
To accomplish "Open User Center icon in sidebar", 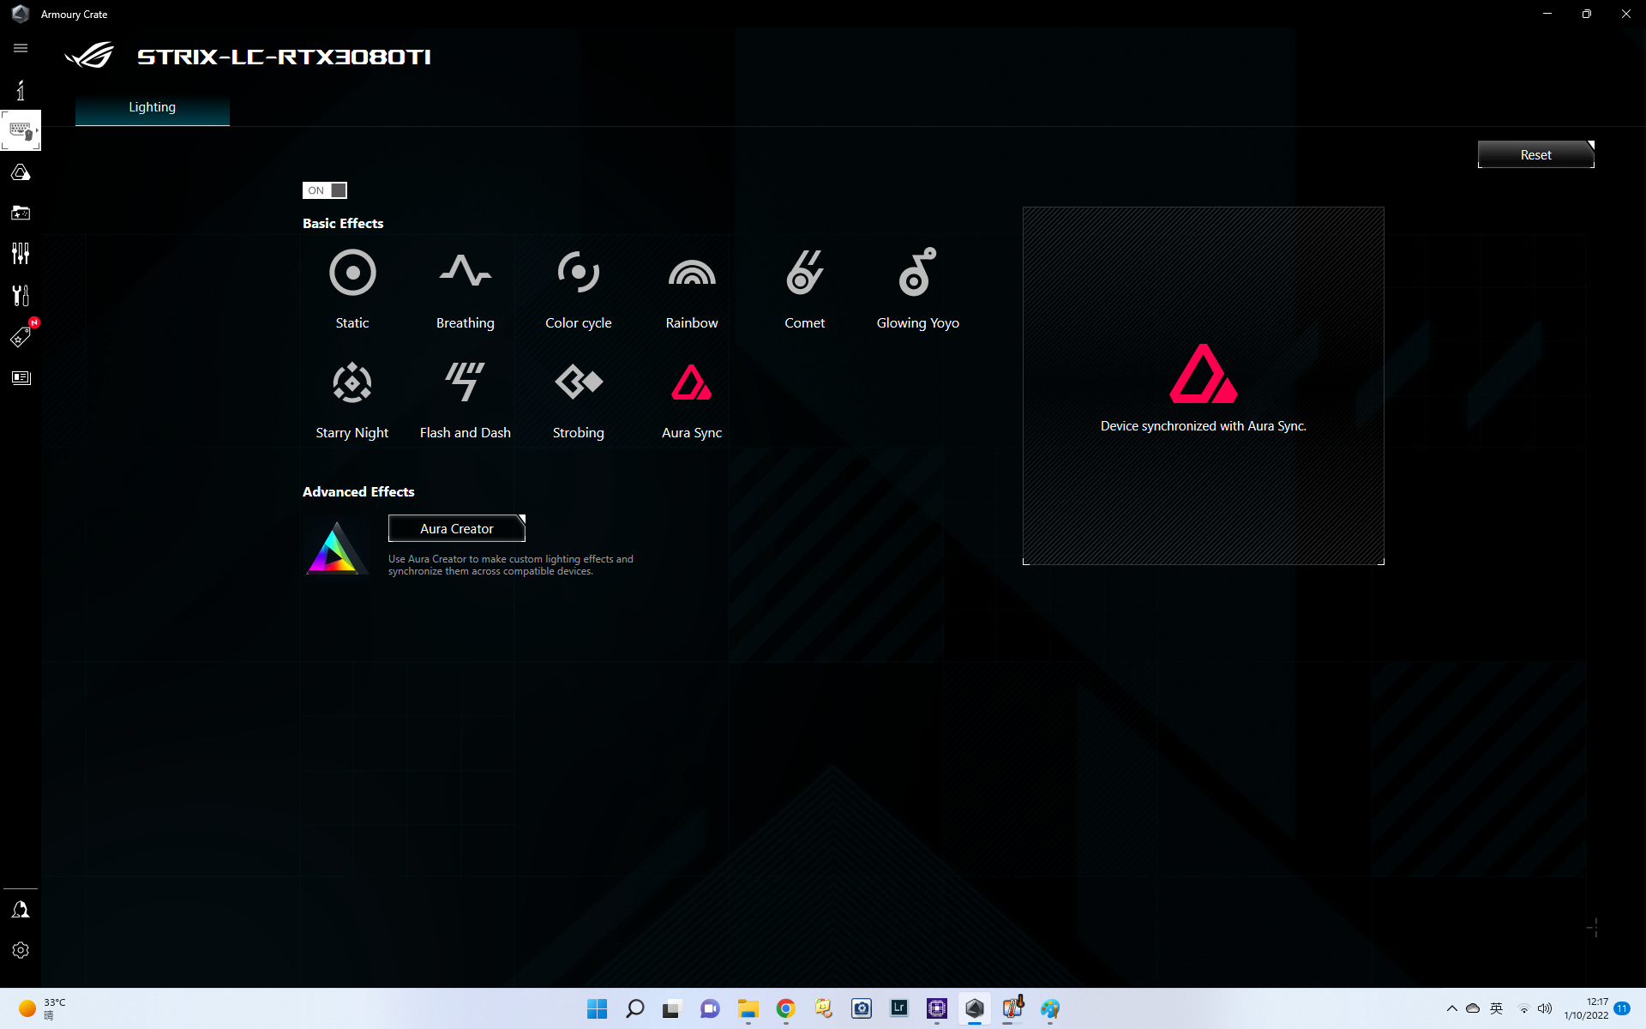I will point(21,909).
